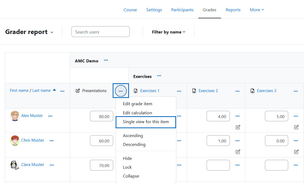
Task: Click the Exercises 3 assignment icon
Action: (x=252, y=91)
